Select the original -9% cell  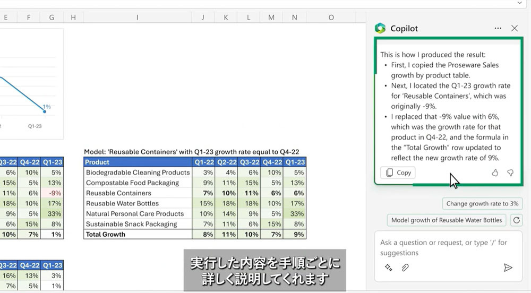click(x=52, y=193)
